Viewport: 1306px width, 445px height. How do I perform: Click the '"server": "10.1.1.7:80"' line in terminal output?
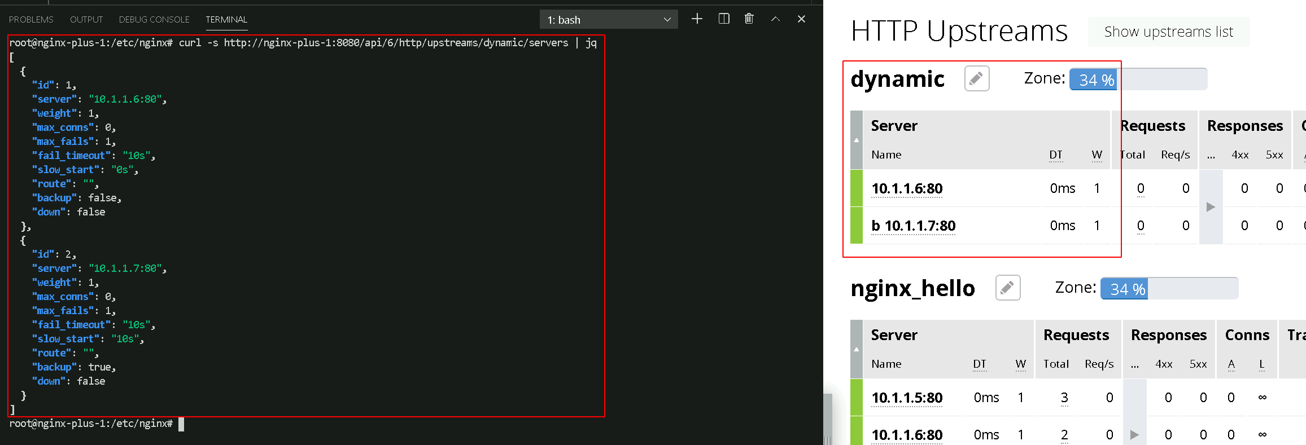point(99,268)
